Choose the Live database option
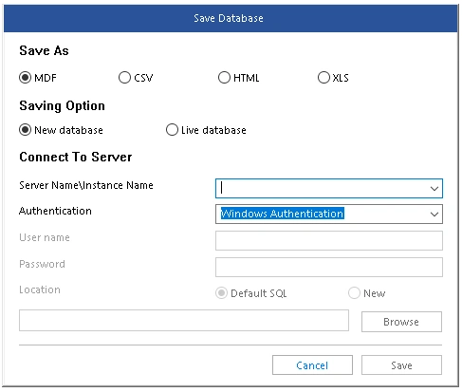 point(172,130)
